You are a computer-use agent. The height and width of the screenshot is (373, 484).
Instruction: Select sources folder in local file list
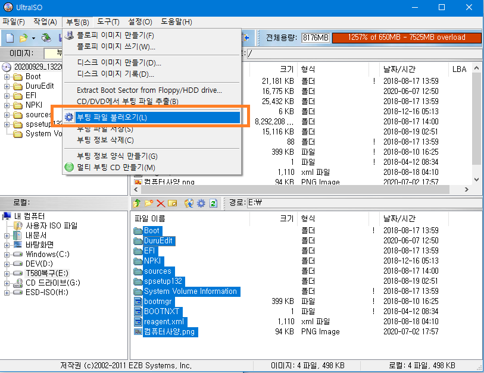[157, 271]
